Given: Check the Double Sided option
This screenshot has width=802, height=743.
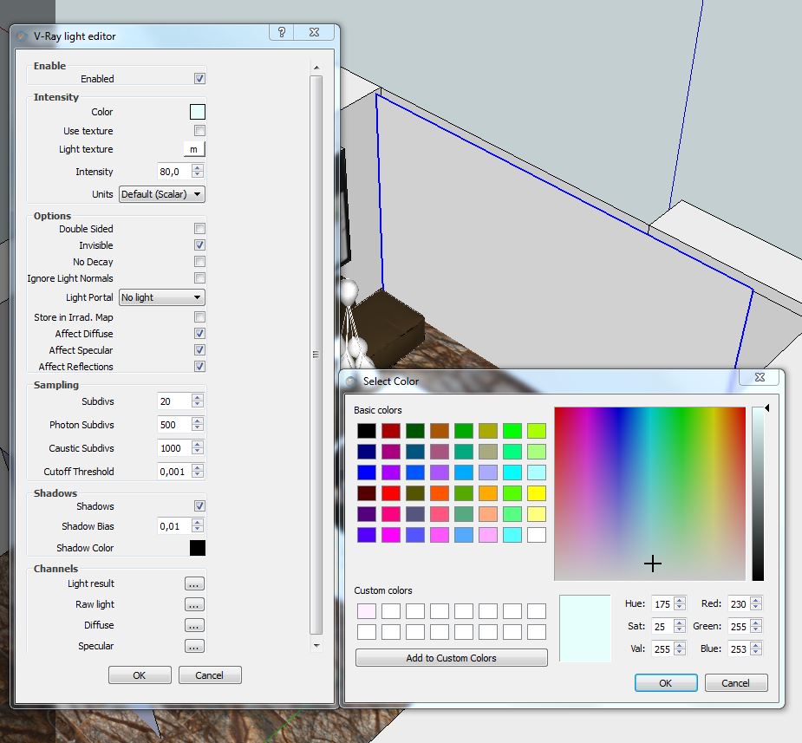Looking at the screenshot, I should (x=199, y=229).
